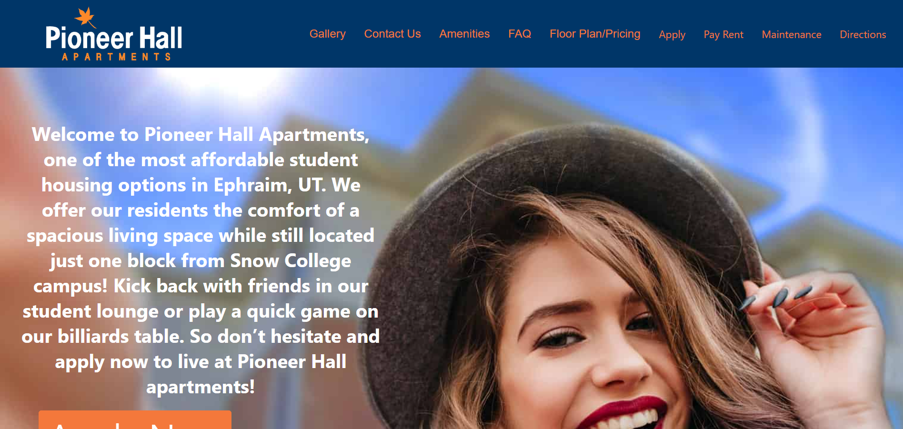
Task: Go to Contact Us
Action: pos(392,34)
